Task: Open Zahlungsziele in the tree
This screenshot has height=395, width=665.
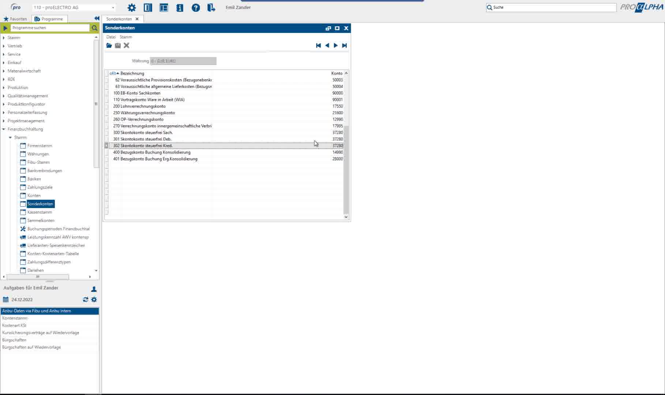Action: coord(40,187)
